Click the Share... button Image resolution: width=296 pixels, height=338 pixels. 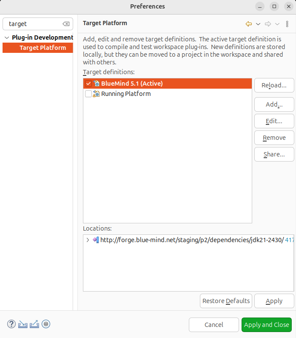[274, 154]
